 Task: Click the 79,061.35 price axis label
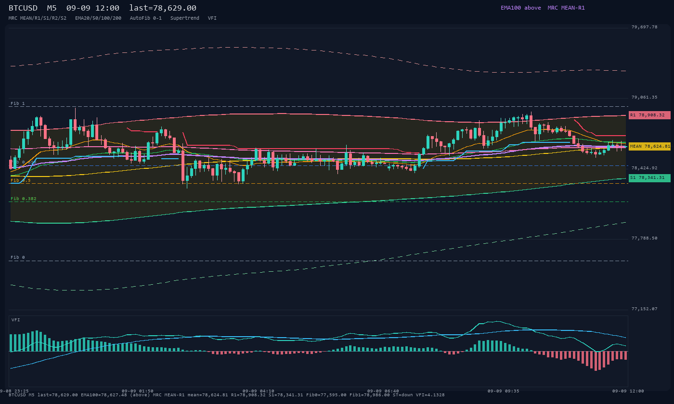(x=644, y=97)
